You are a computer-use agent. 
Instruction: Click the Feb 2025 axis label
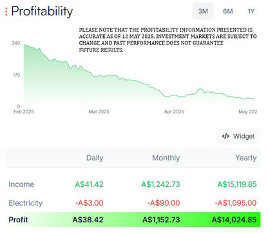tap(24, 112)
